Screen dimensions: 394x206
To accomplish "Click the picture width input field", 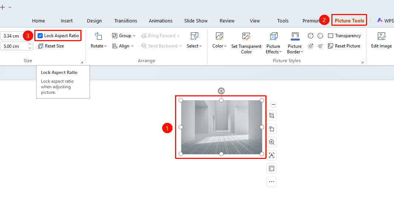I will click(13, 46).
